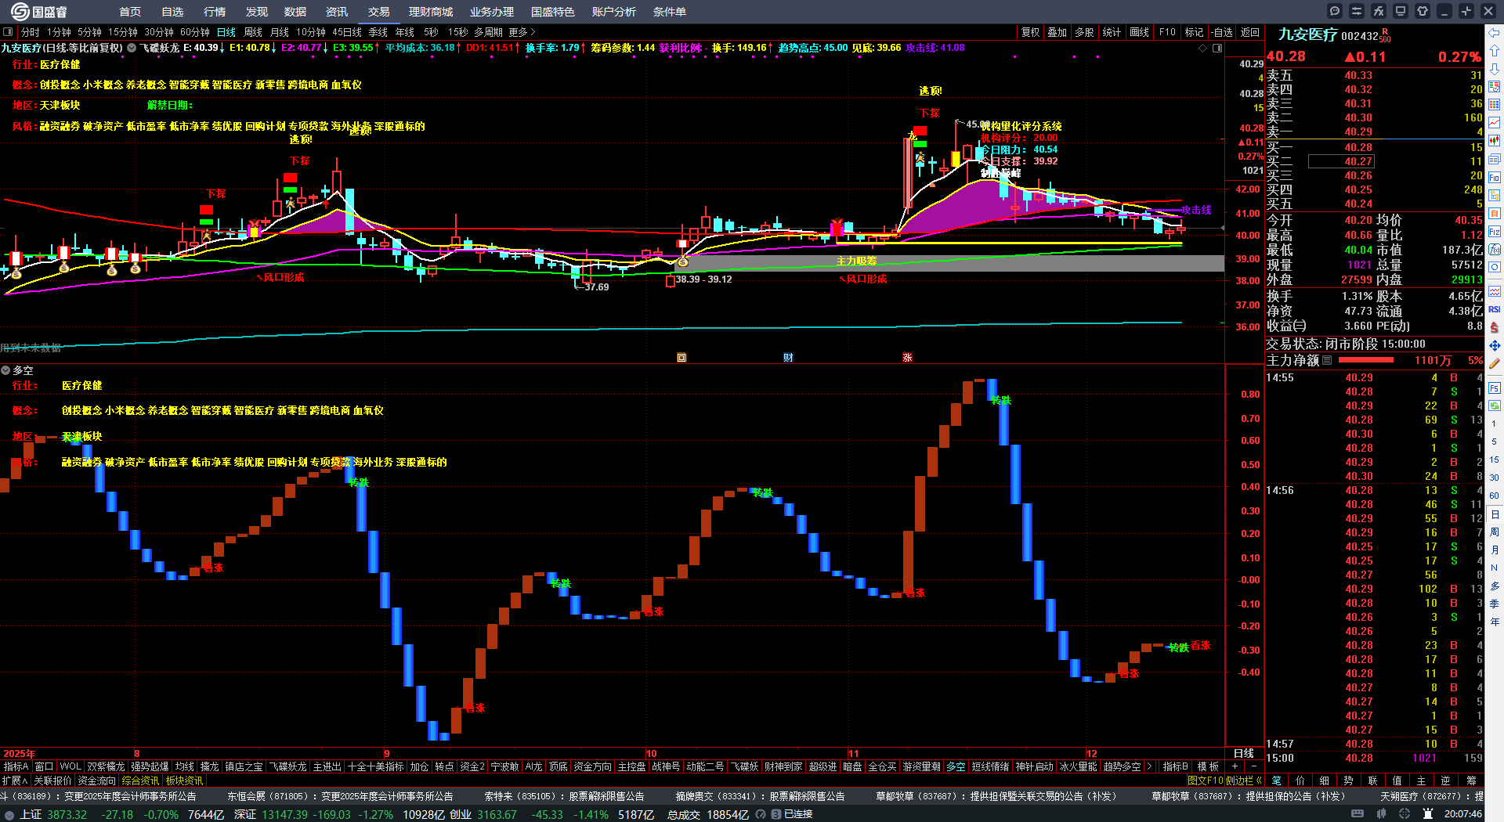The width and height of the screenshot is (1504, 822).
Task: Open the 指标A indicator group dropdown
Action: point(16,766)
